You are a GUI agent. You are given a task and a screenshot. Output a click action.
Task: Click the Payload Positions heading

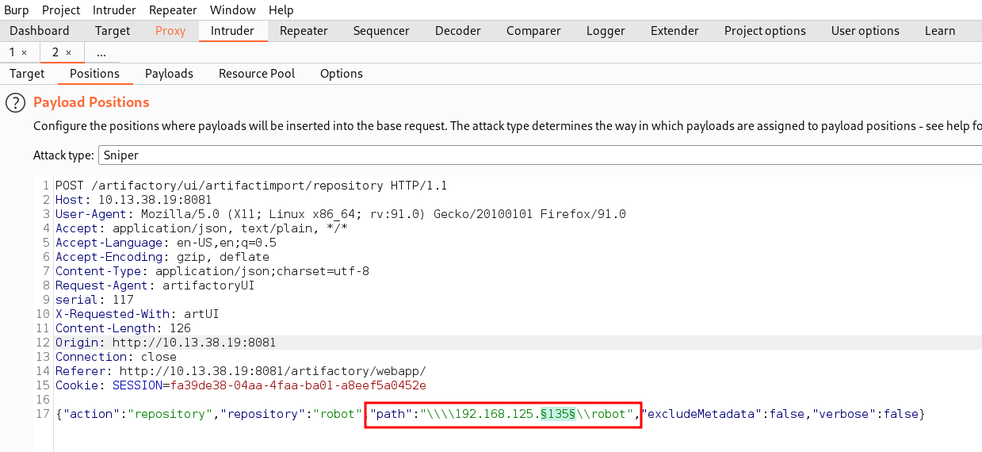[x=91, y=102]
